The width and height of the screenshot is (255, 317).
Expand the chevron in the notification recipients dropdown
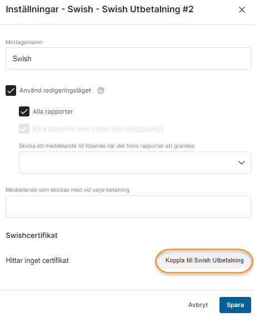click(x=242, y=163)
